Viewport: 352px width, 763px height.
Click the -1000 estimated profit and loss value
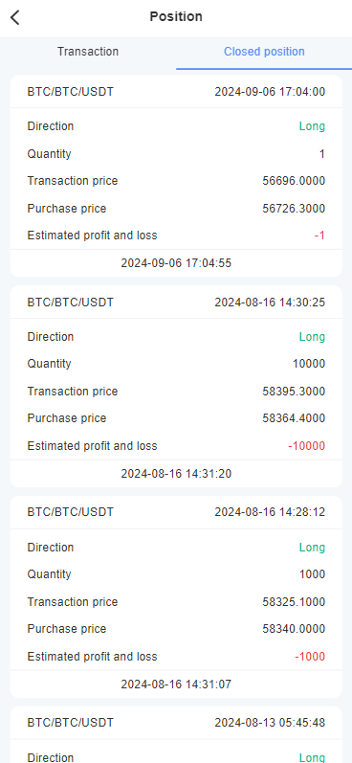(x=310, y=657)
